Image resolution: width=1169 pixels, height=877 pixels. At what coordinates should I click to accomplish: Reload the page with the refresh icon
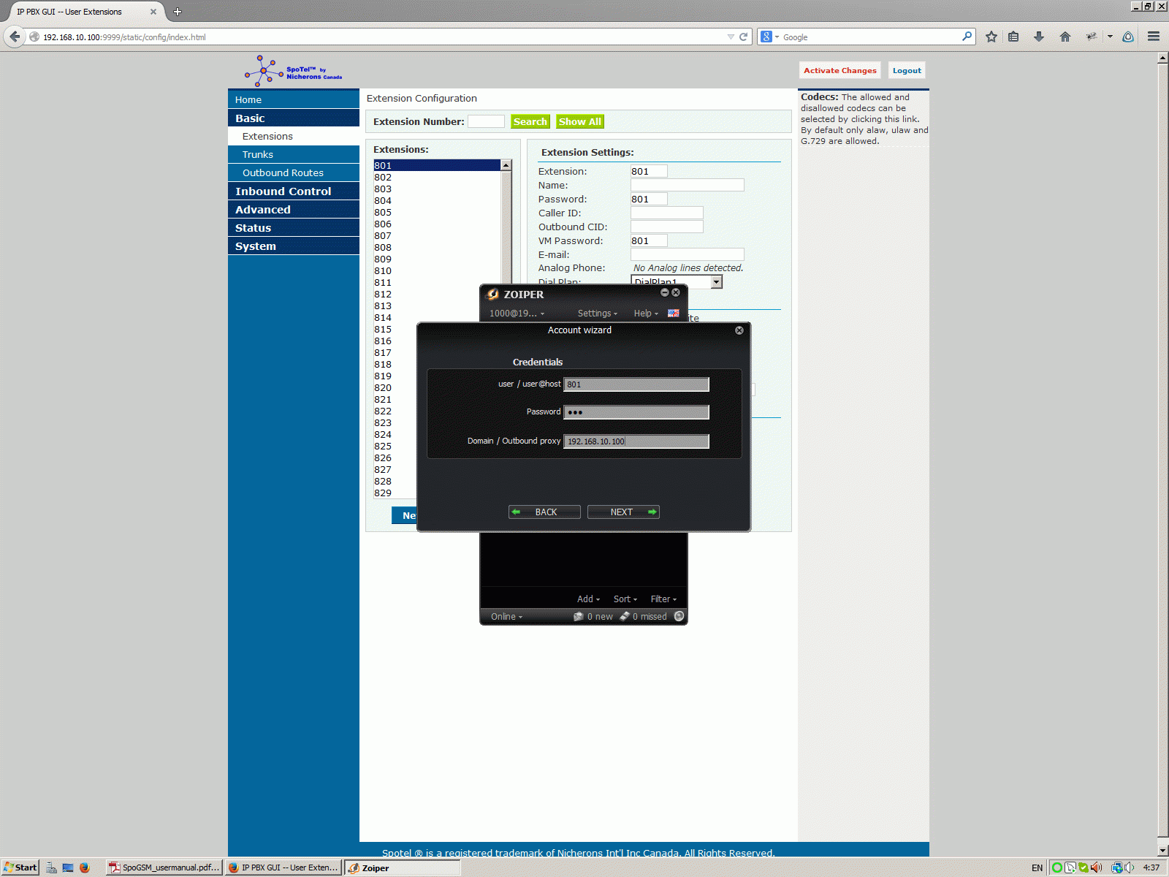[743, 37]
